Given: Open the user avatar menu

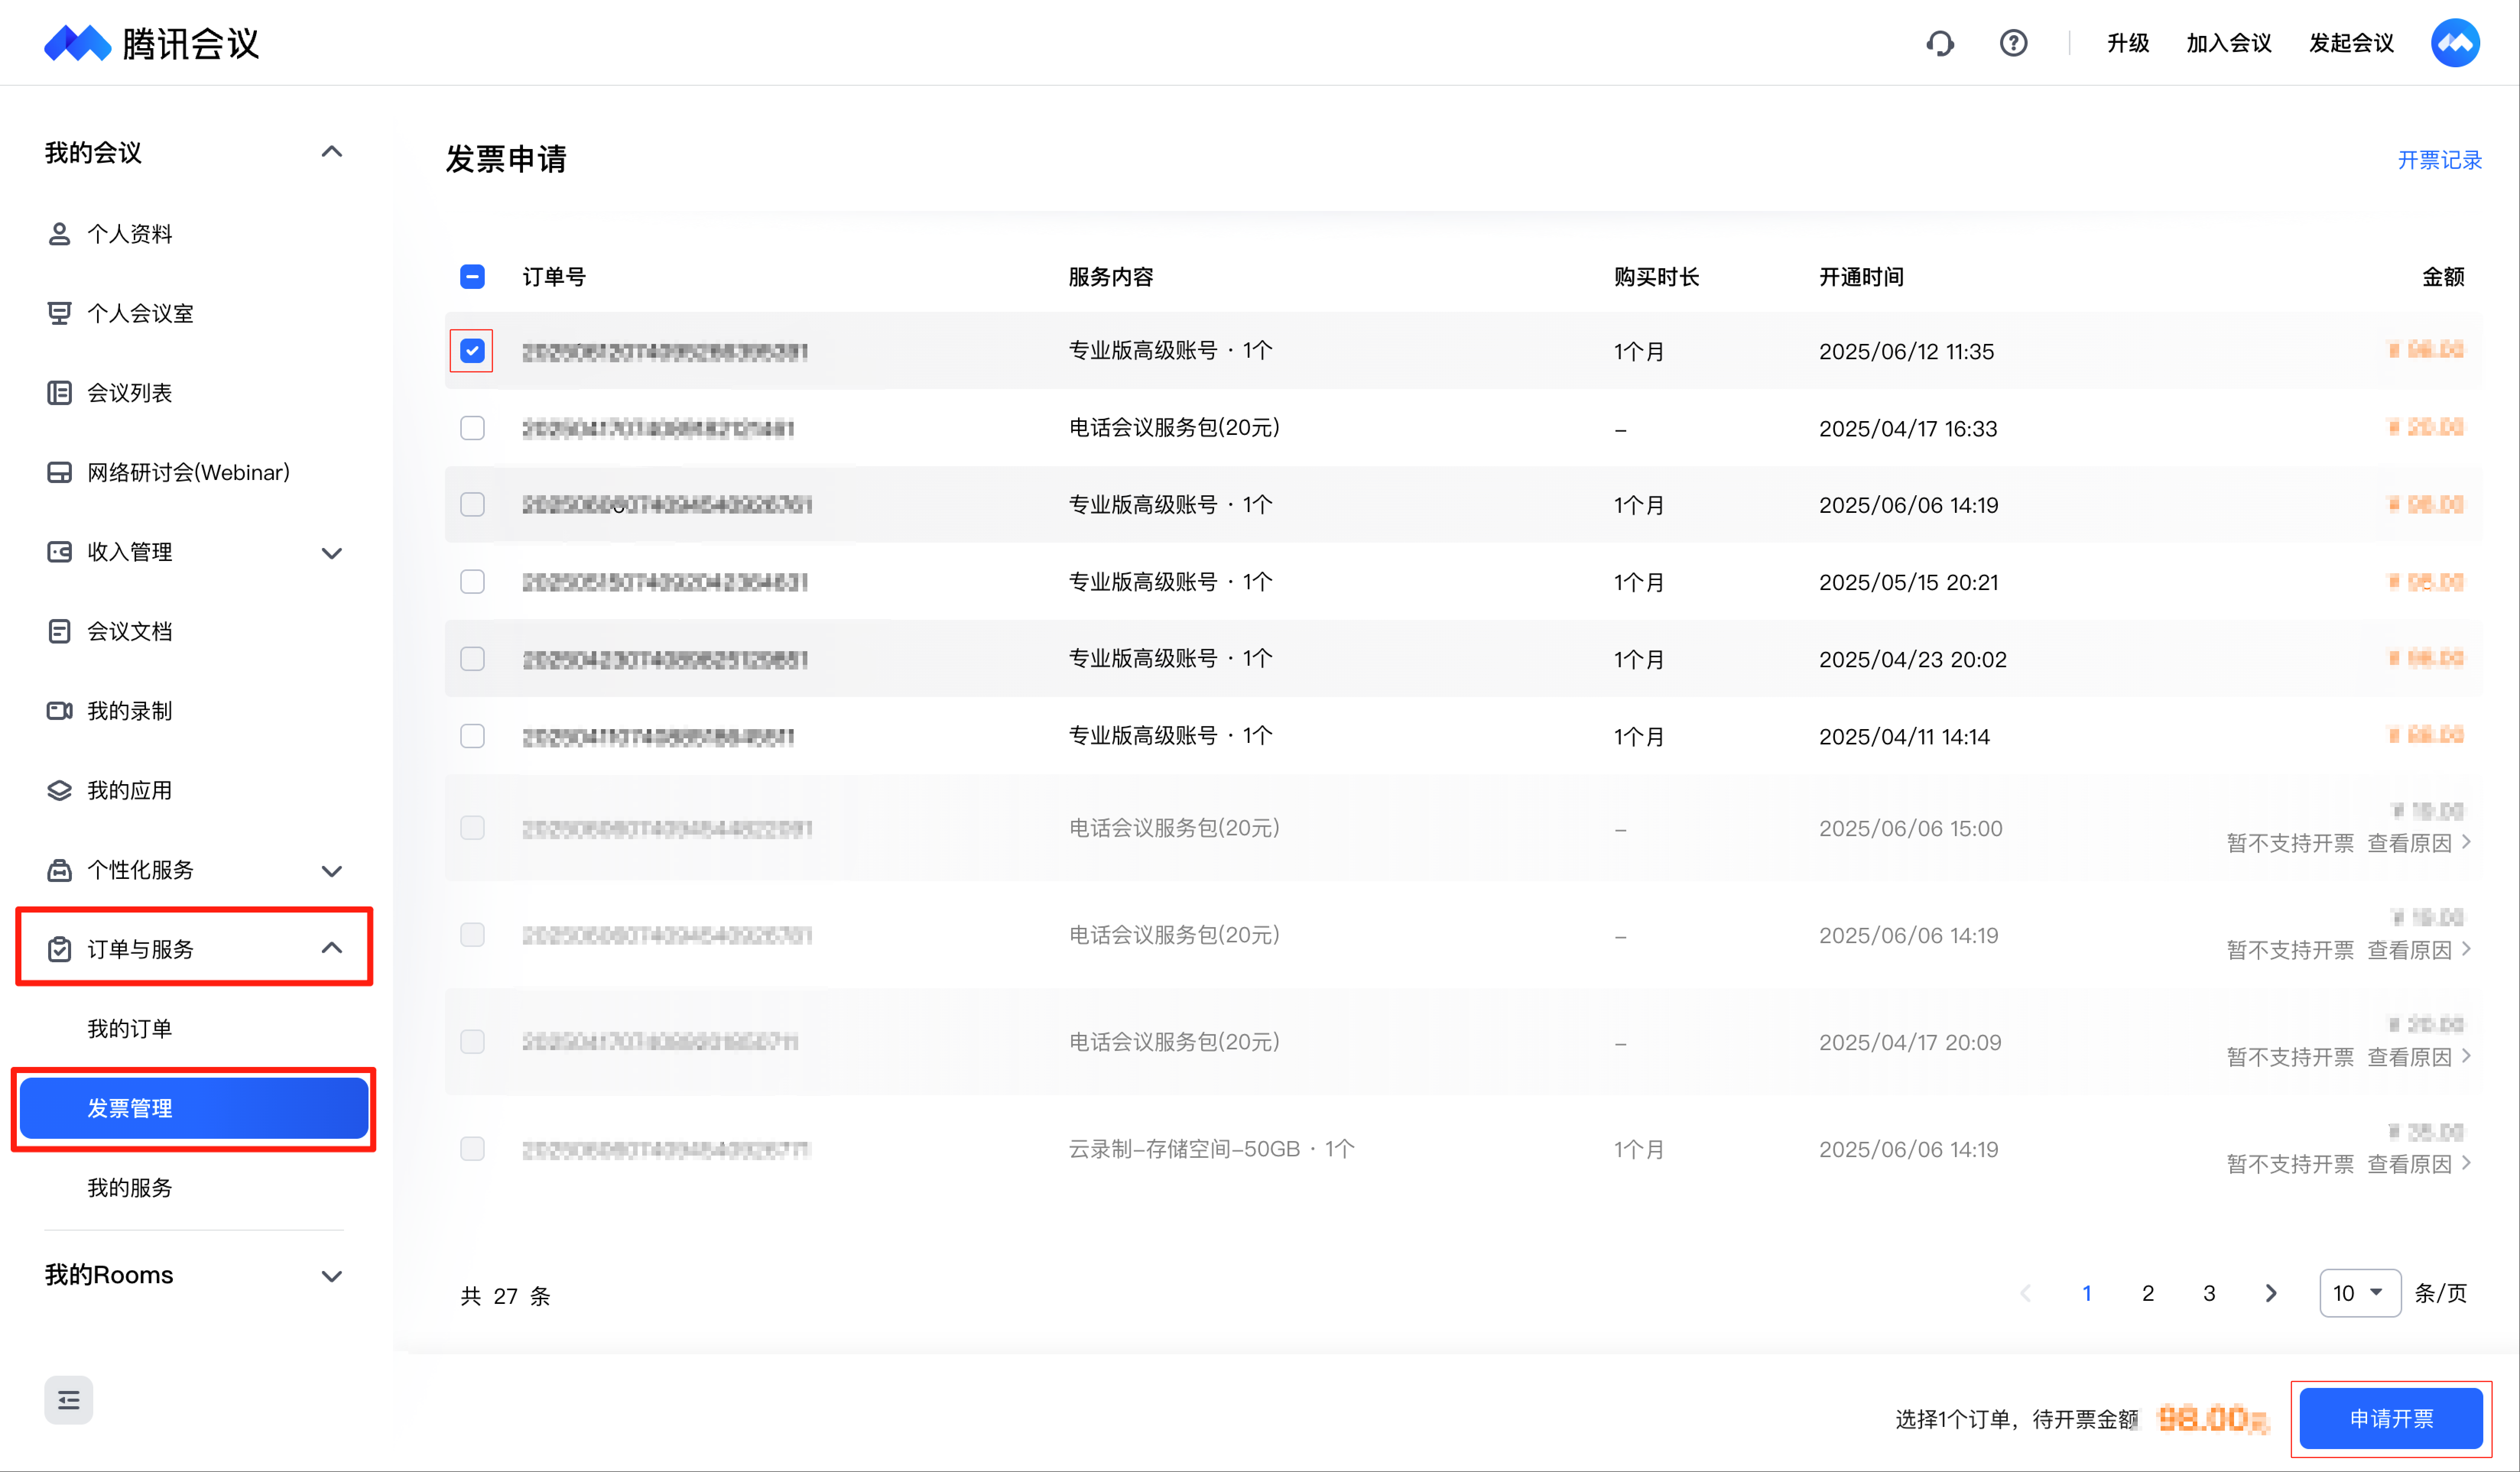Looking at the screenshot, I should [2455, 43].
